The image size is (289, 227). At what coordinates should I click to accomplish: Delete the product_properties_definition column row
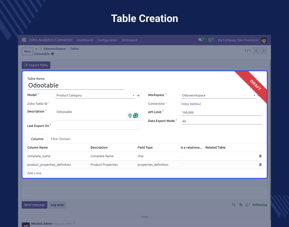(x=260, y=165)
